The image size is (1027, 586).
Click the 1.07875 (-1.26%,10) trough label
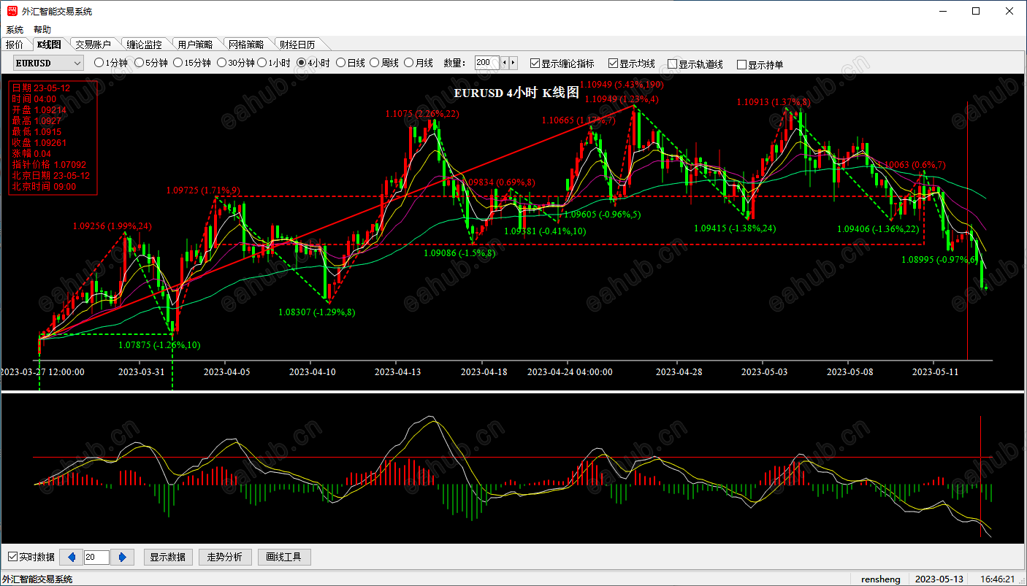point(159,345)
